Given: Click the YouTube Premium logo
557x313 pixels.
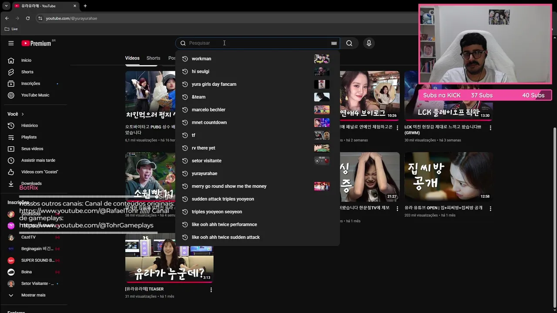Looking at the screenshot, I should click(x=37, y=43).
